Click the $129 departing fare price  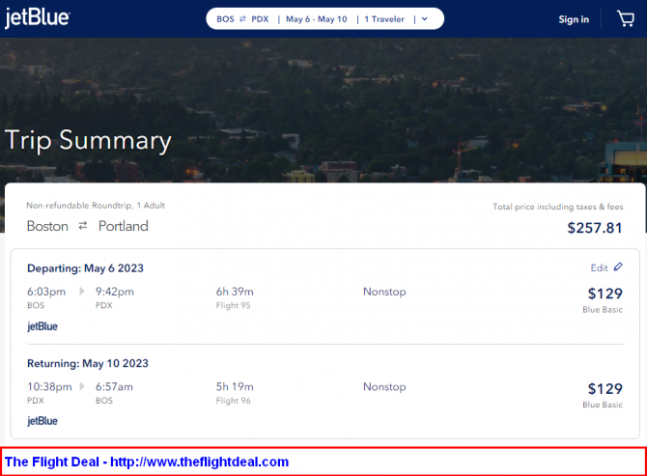click(605, 294)
